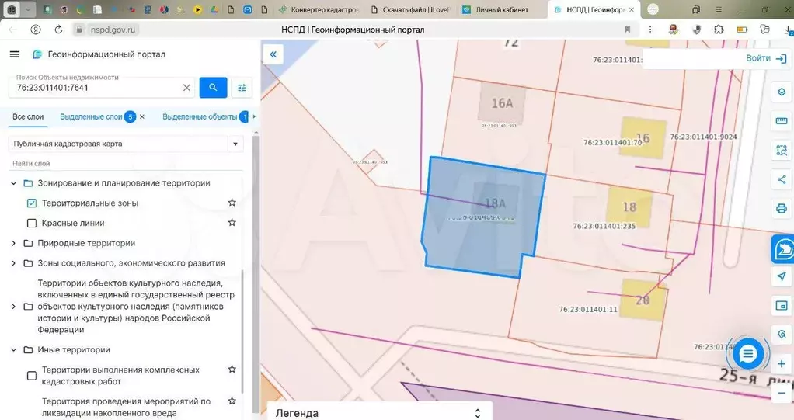
Task: Click the nspd.gov.ru address
Action: tap(113, 30)
